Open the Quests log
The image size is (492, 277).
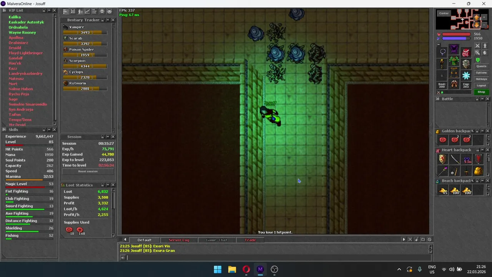pyautogui.click(x=481, y=66)
